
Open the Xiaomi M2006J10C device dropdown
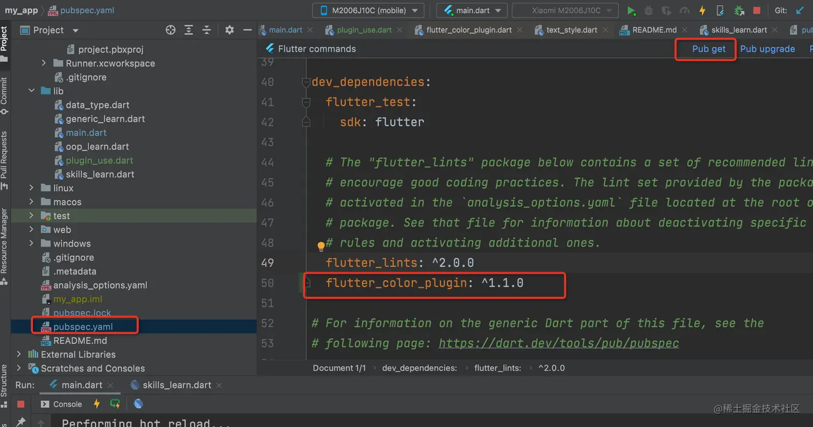(x=566, y=10)
